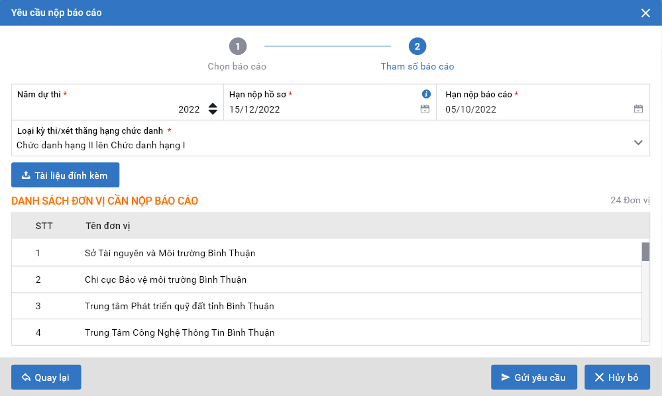Click Quay lại to go back
Image resolution: width=662 pixels, height=396 pixels.
click(x=46, y=377)
